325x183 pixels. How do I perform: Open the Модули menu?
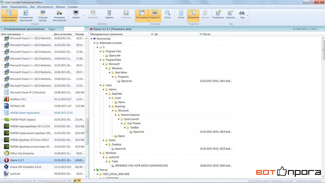[60, 7]
